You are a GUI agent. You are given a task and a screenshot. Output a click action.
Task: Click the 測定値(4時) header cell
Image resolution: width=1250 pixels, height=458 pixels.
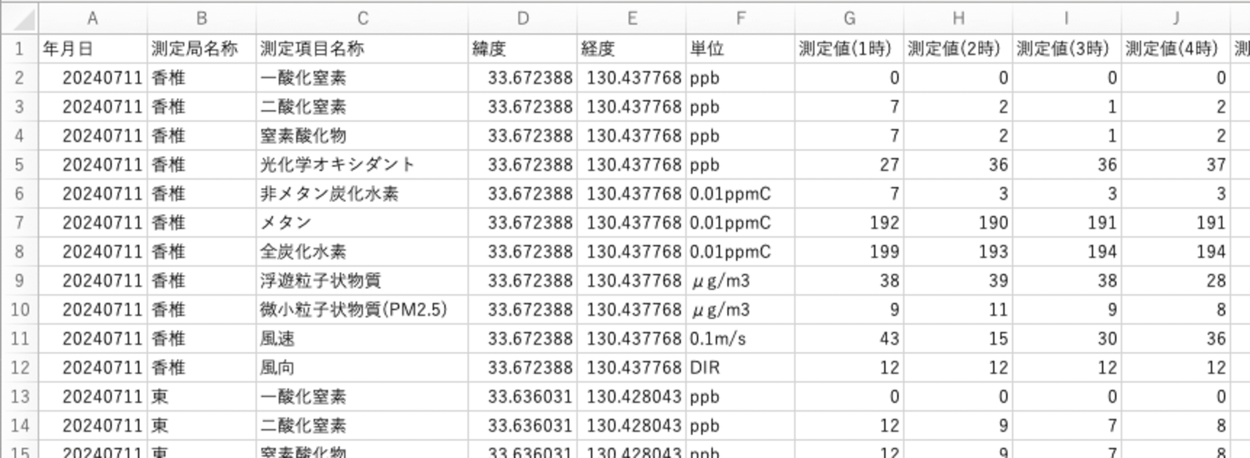pos(1175,49)
